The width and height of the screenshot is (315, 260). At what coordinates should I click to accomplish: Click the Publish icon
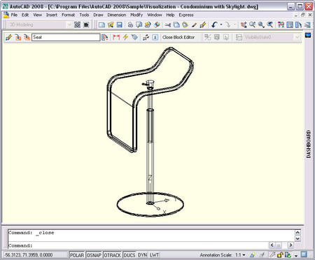click(148, 24)
